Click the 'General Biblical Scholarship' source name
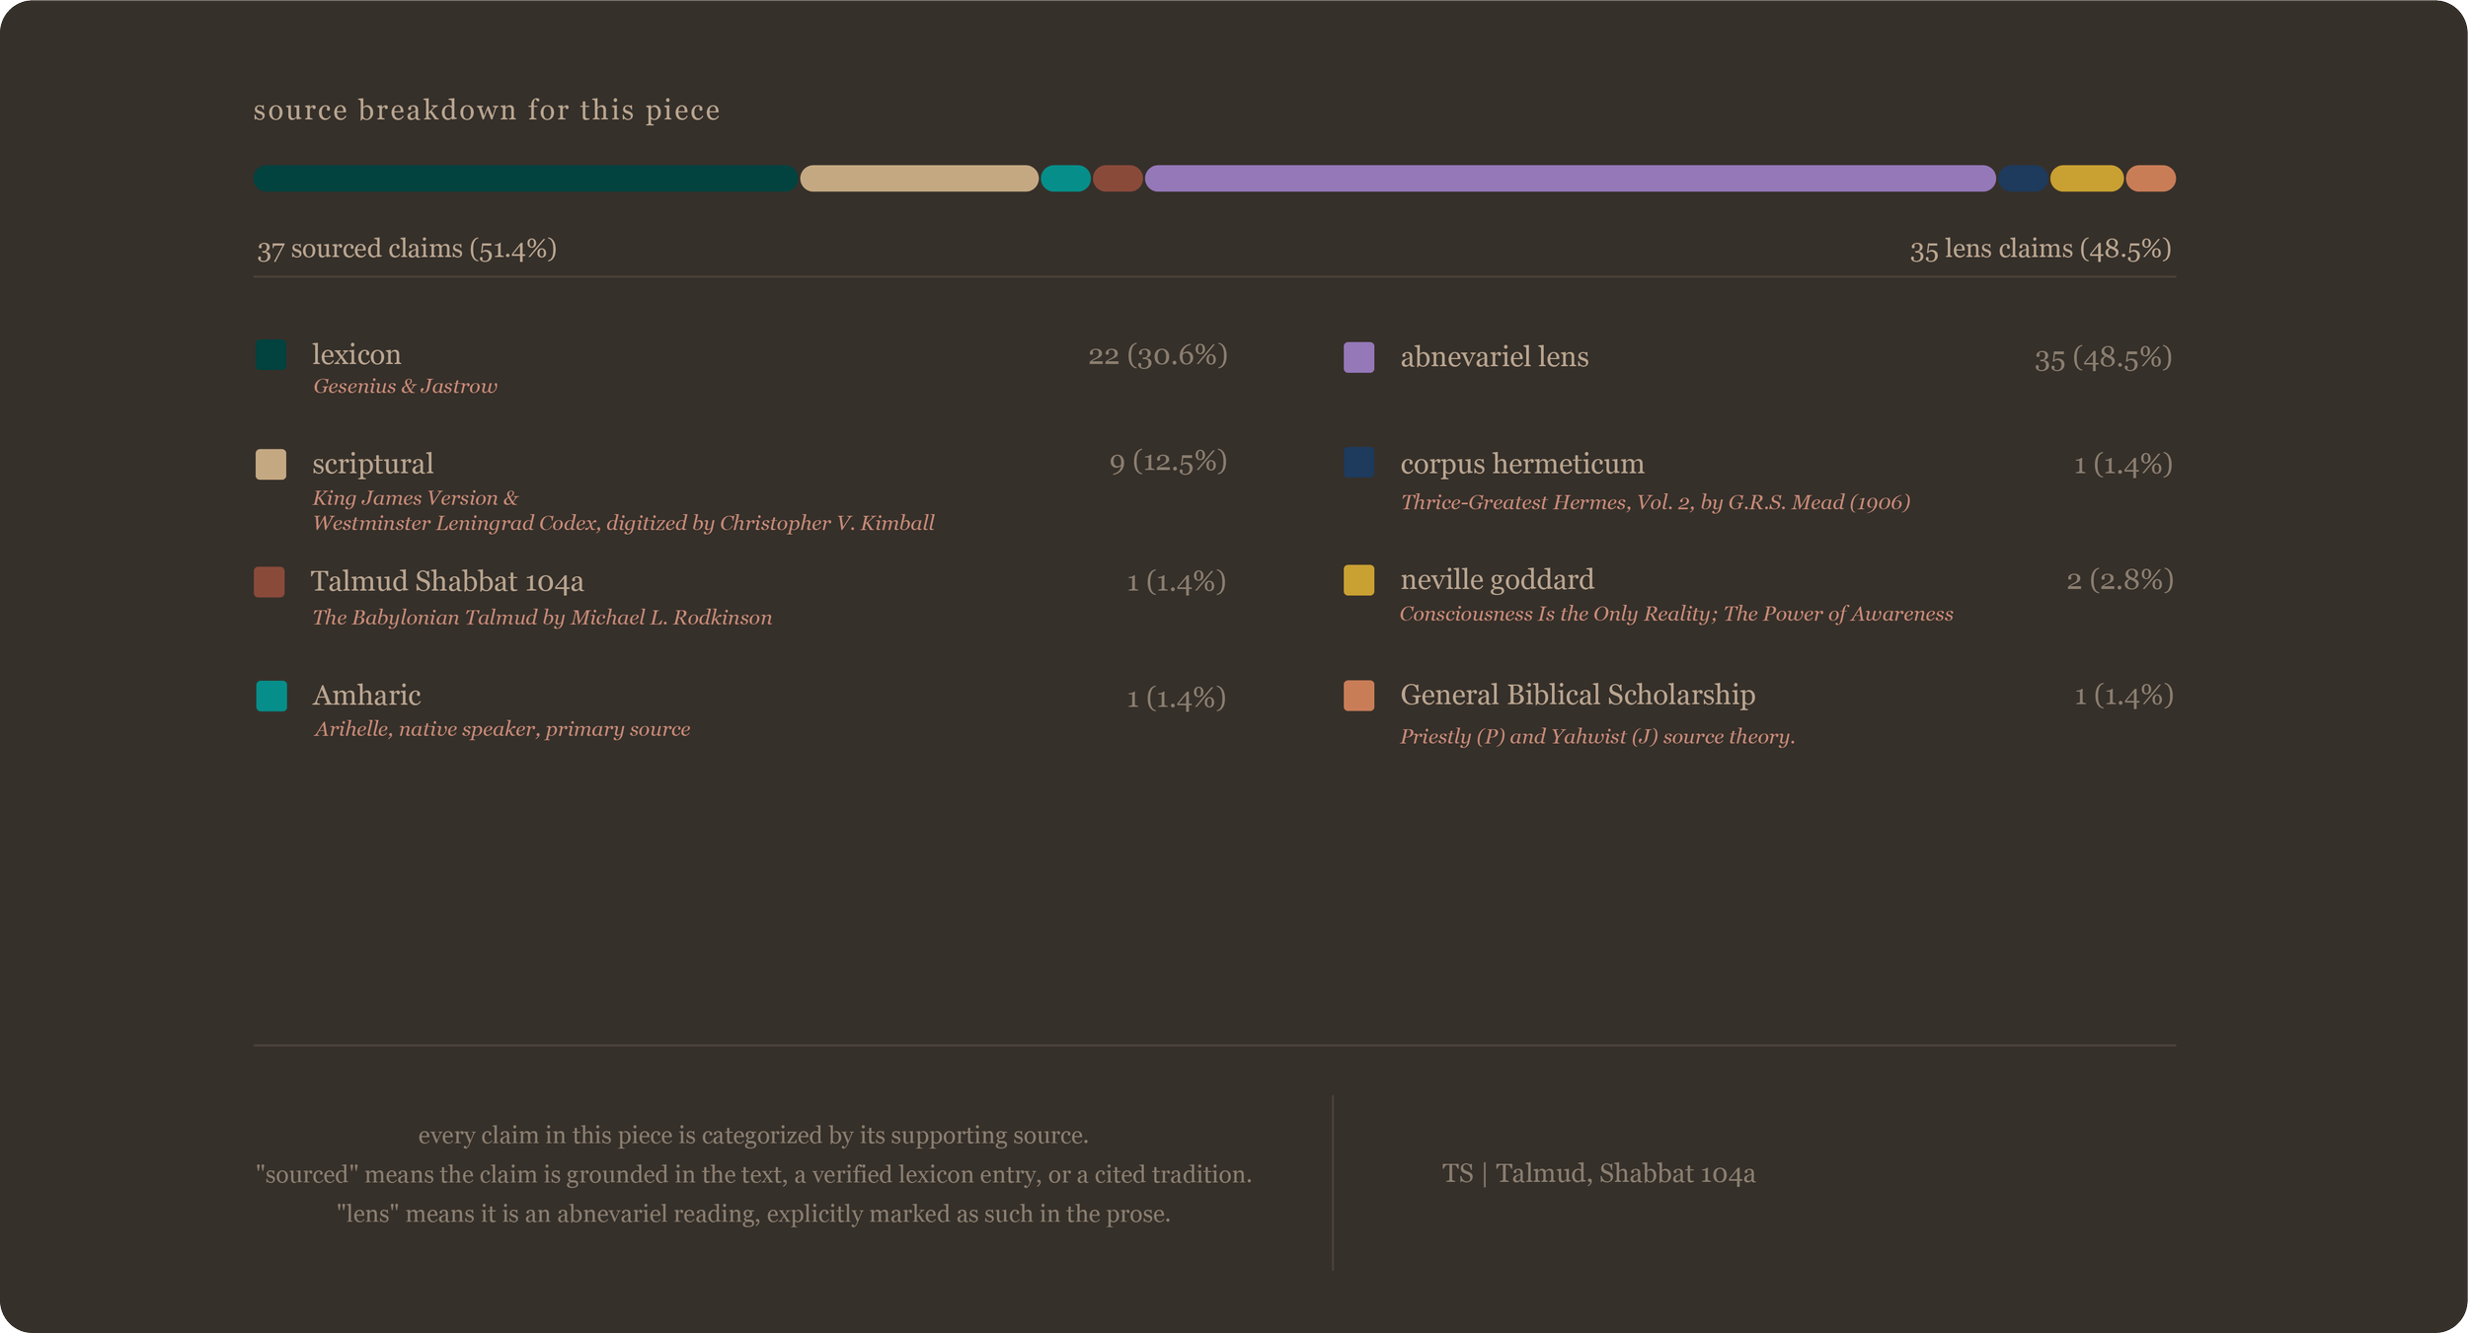The height and width of the screenshot is (1333, 2468). (x=1578, y=695)
